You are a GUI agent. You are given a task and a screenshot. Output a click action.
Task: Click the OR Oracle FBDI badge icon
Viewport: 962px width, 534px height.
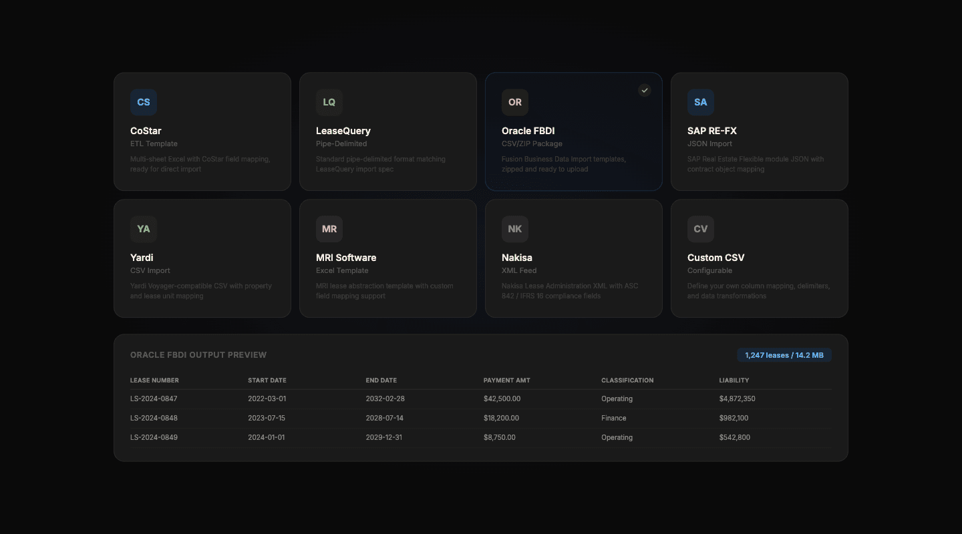point(514,102)
